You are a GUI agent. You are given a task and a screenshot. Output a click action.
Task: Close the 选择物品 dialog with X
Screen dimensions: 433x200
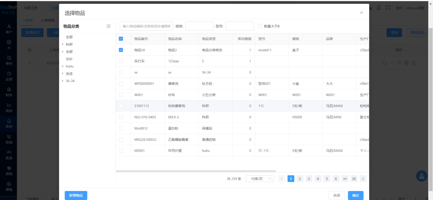coord(362,13)
